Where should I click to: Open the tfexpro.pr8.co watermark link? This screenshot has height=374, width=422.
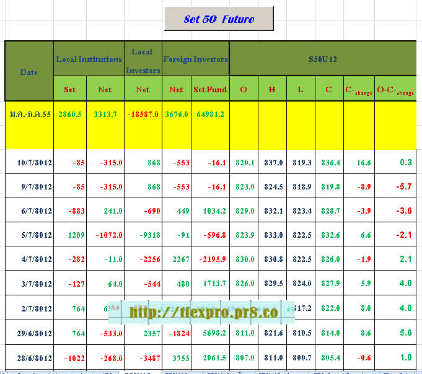pyautogui.click(x=203, y=313)
